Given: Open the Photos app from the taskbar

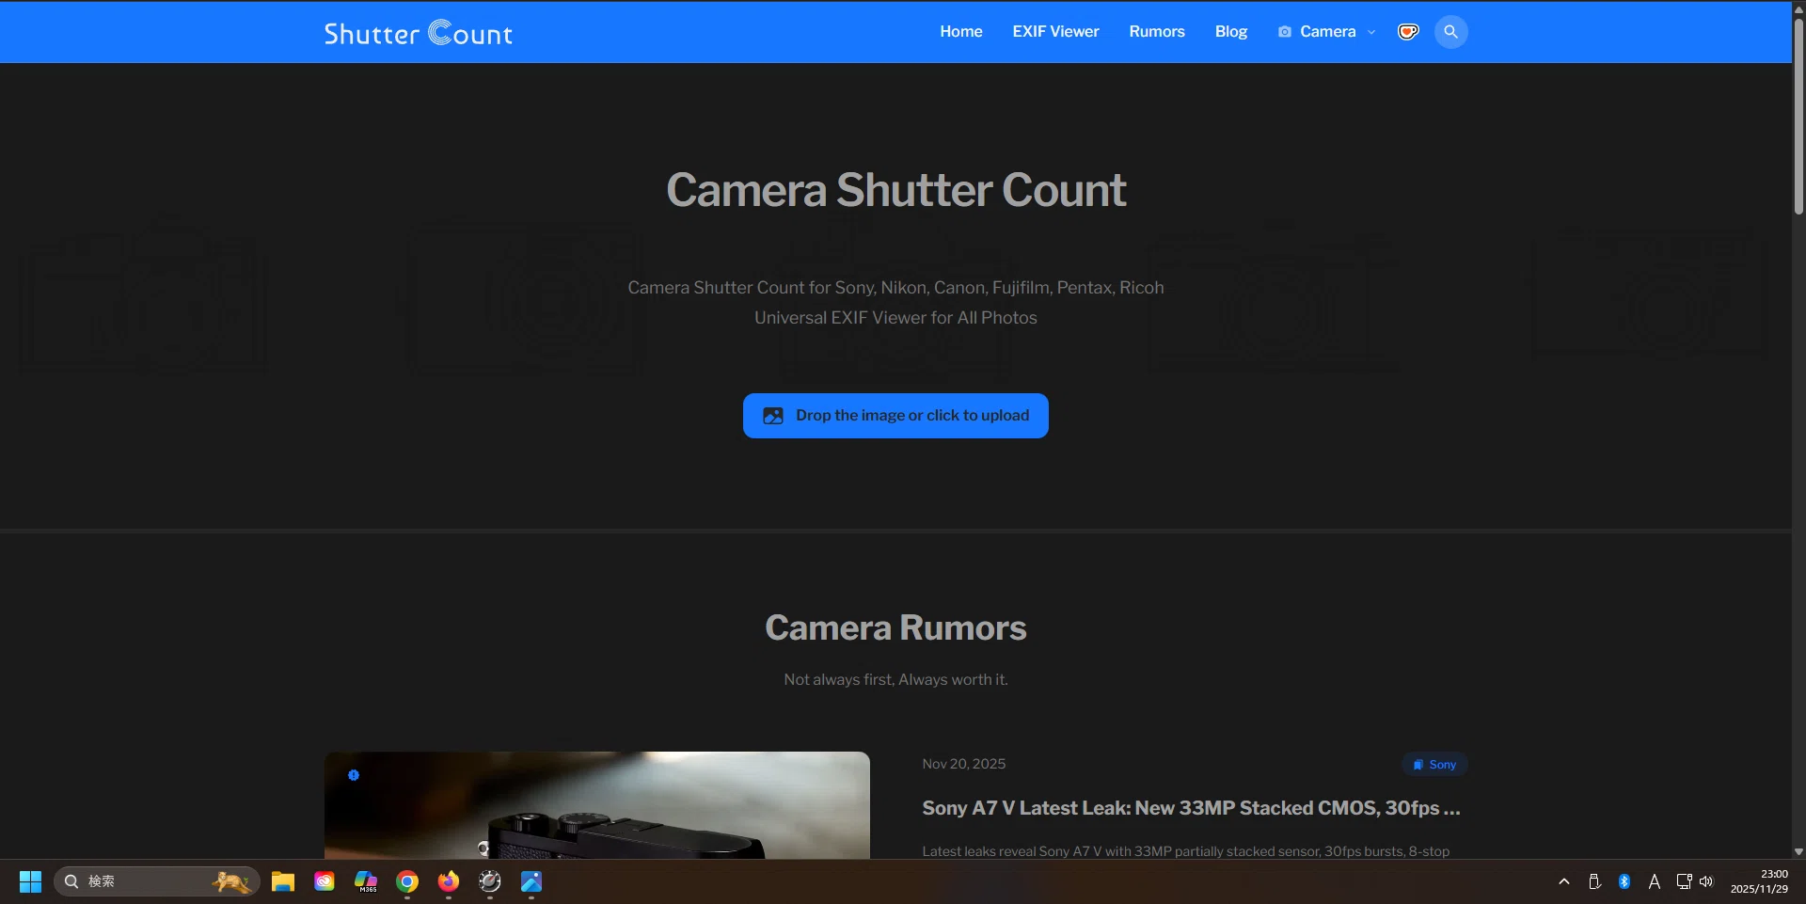Looking at the screenshot, I should point(531,881).
